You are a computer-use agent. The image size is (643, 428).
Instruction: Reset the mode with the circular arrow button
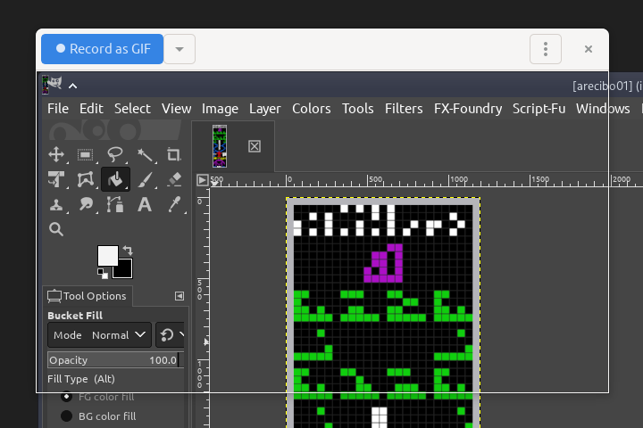pos(167,335)
